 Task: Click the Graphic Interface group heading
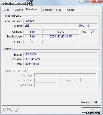16,71
